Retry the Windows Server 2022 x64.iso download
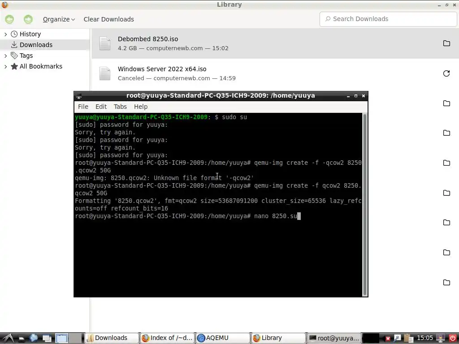The height and width of the screenshot is (344, 459). point(446,73)
